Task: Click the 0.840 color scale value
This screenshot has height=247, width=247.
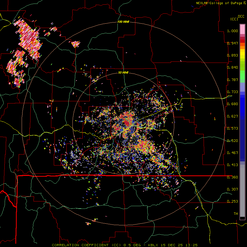Action: tap(232, 68)
